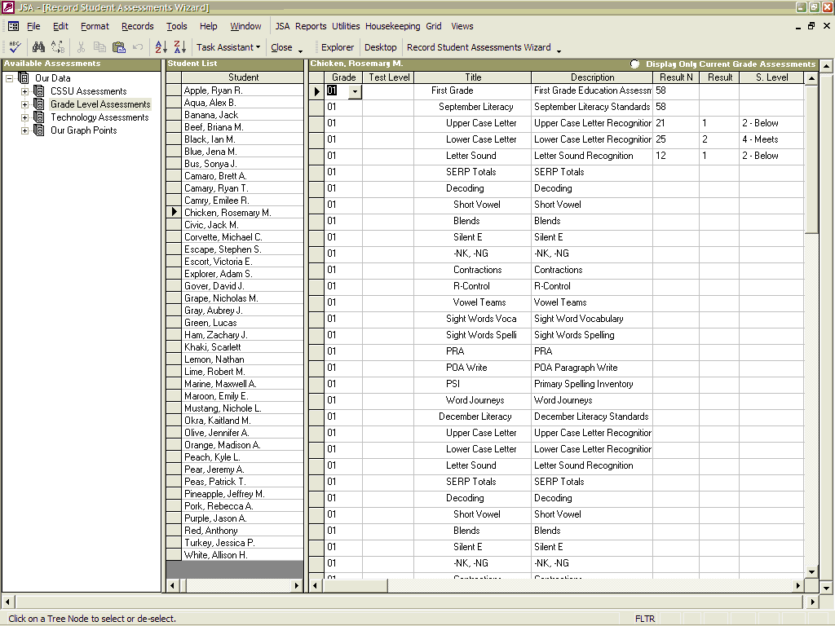
Task: Click the POA Write title cell
Action: pos(473,368)
